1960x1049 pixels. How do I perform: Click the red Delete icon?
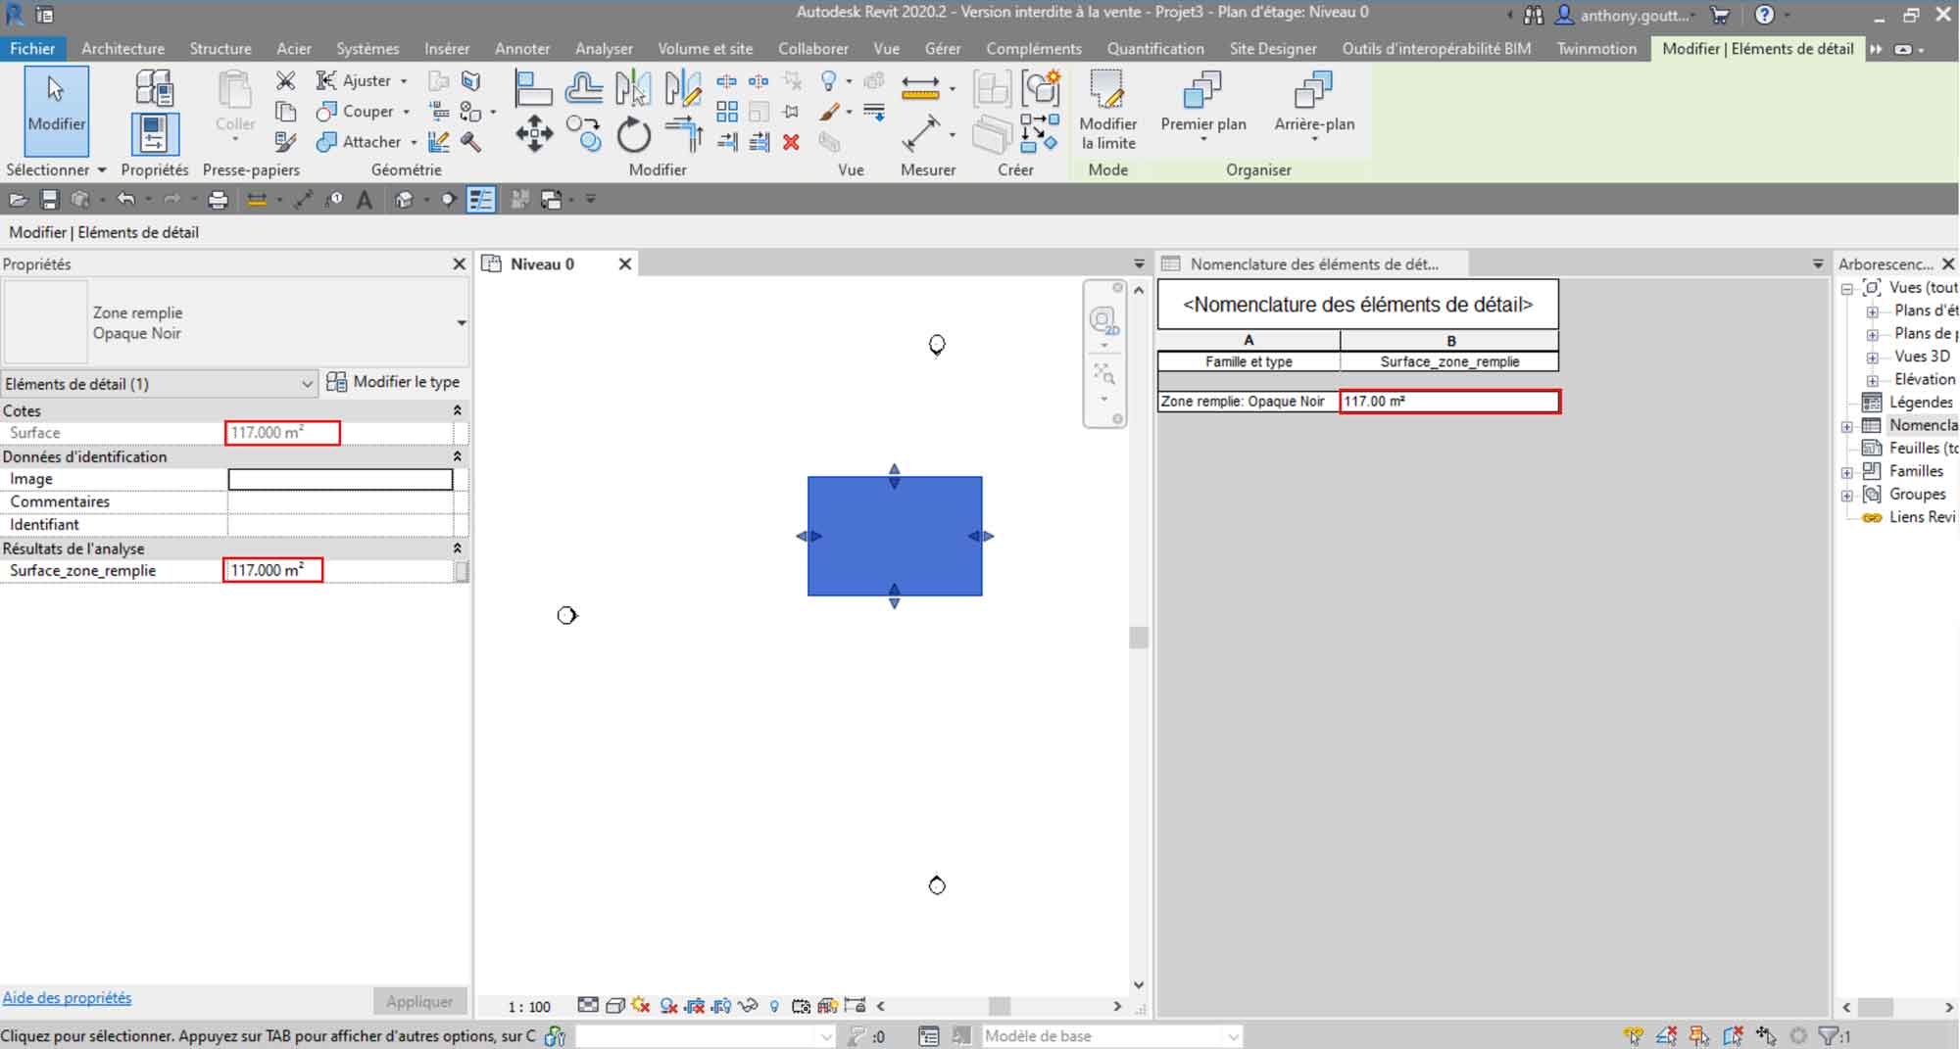(791, 143)
